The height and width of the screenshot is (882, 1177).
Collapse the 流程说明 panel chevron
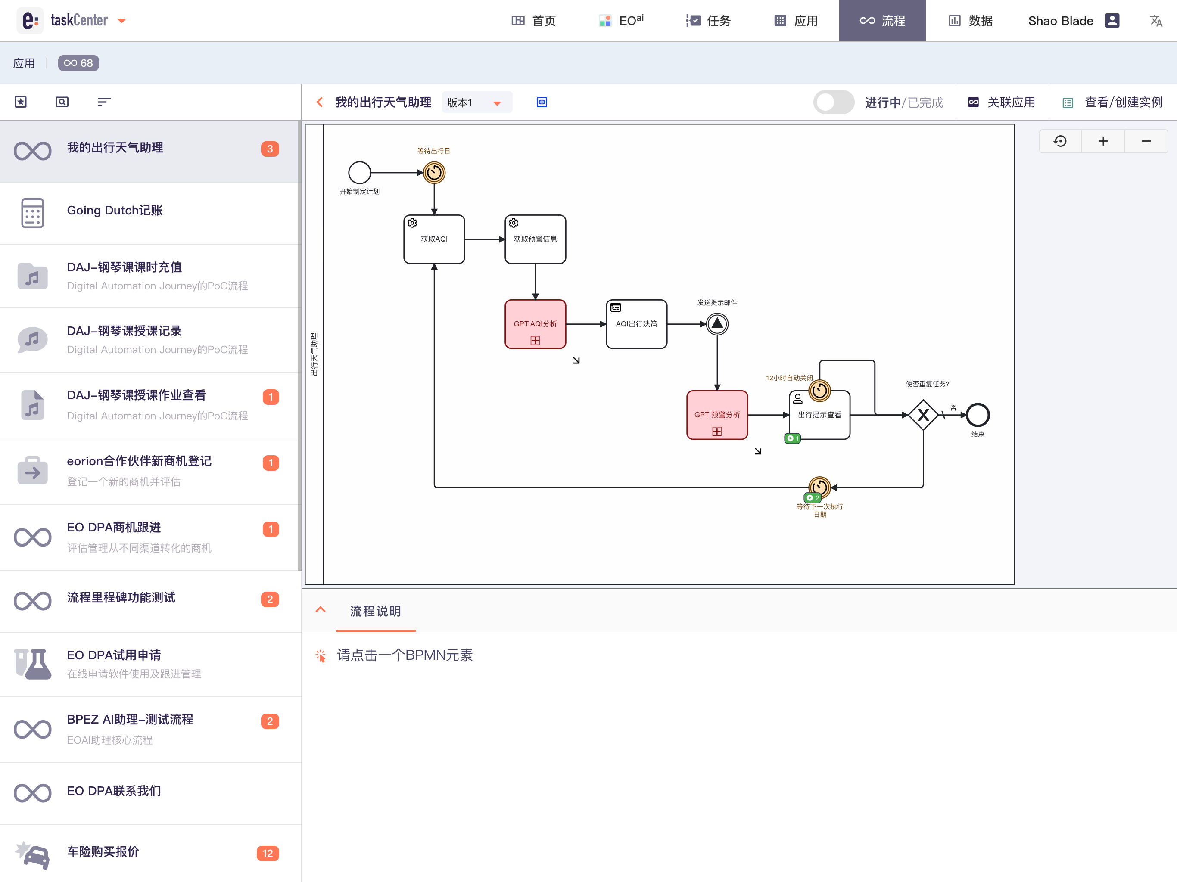pyautogui.click(x=321, y=610)
